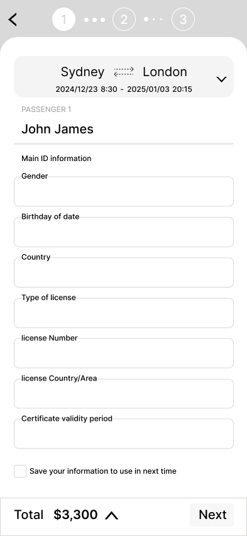Jump to step 3 circle
The height and width of the screenshot is (536, 247).
point(183,19)
